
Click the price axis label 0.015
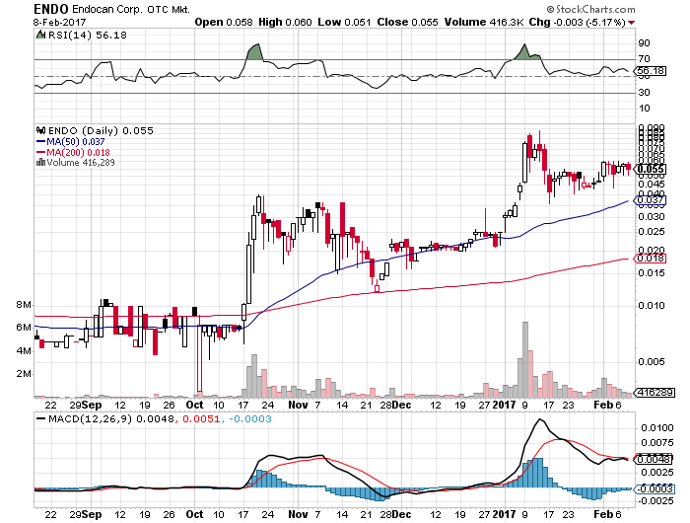coord(652,273)
